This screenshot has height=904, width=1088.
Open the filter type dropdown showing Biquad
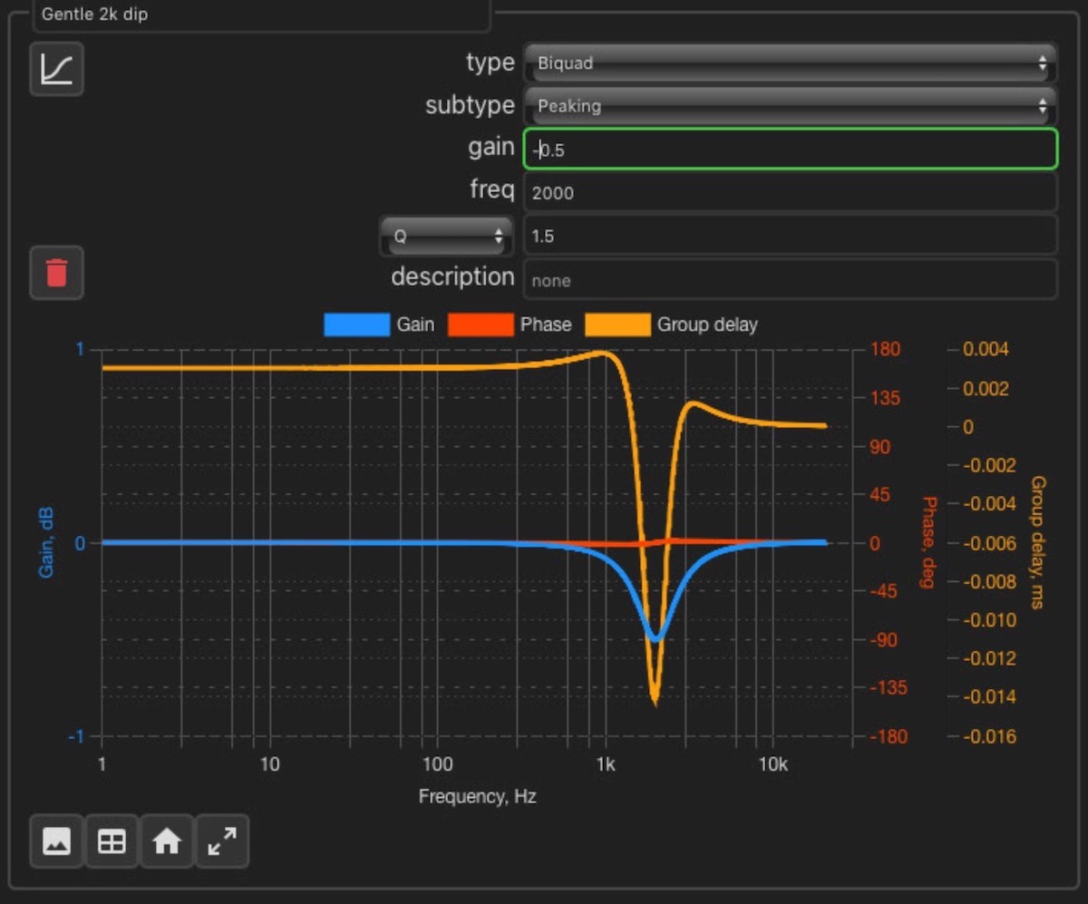790,63
